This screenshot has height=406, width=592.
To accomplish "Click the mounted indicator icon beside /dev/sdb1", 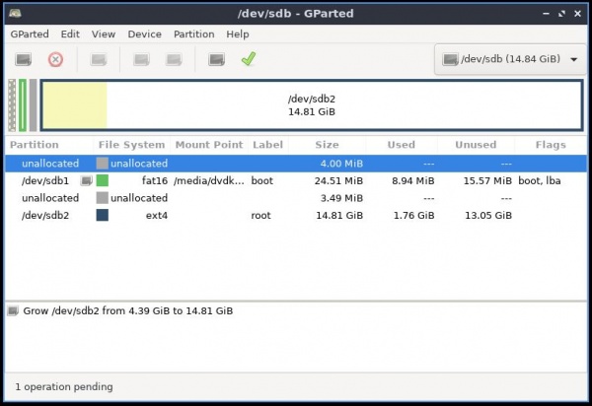I will 86,181.
